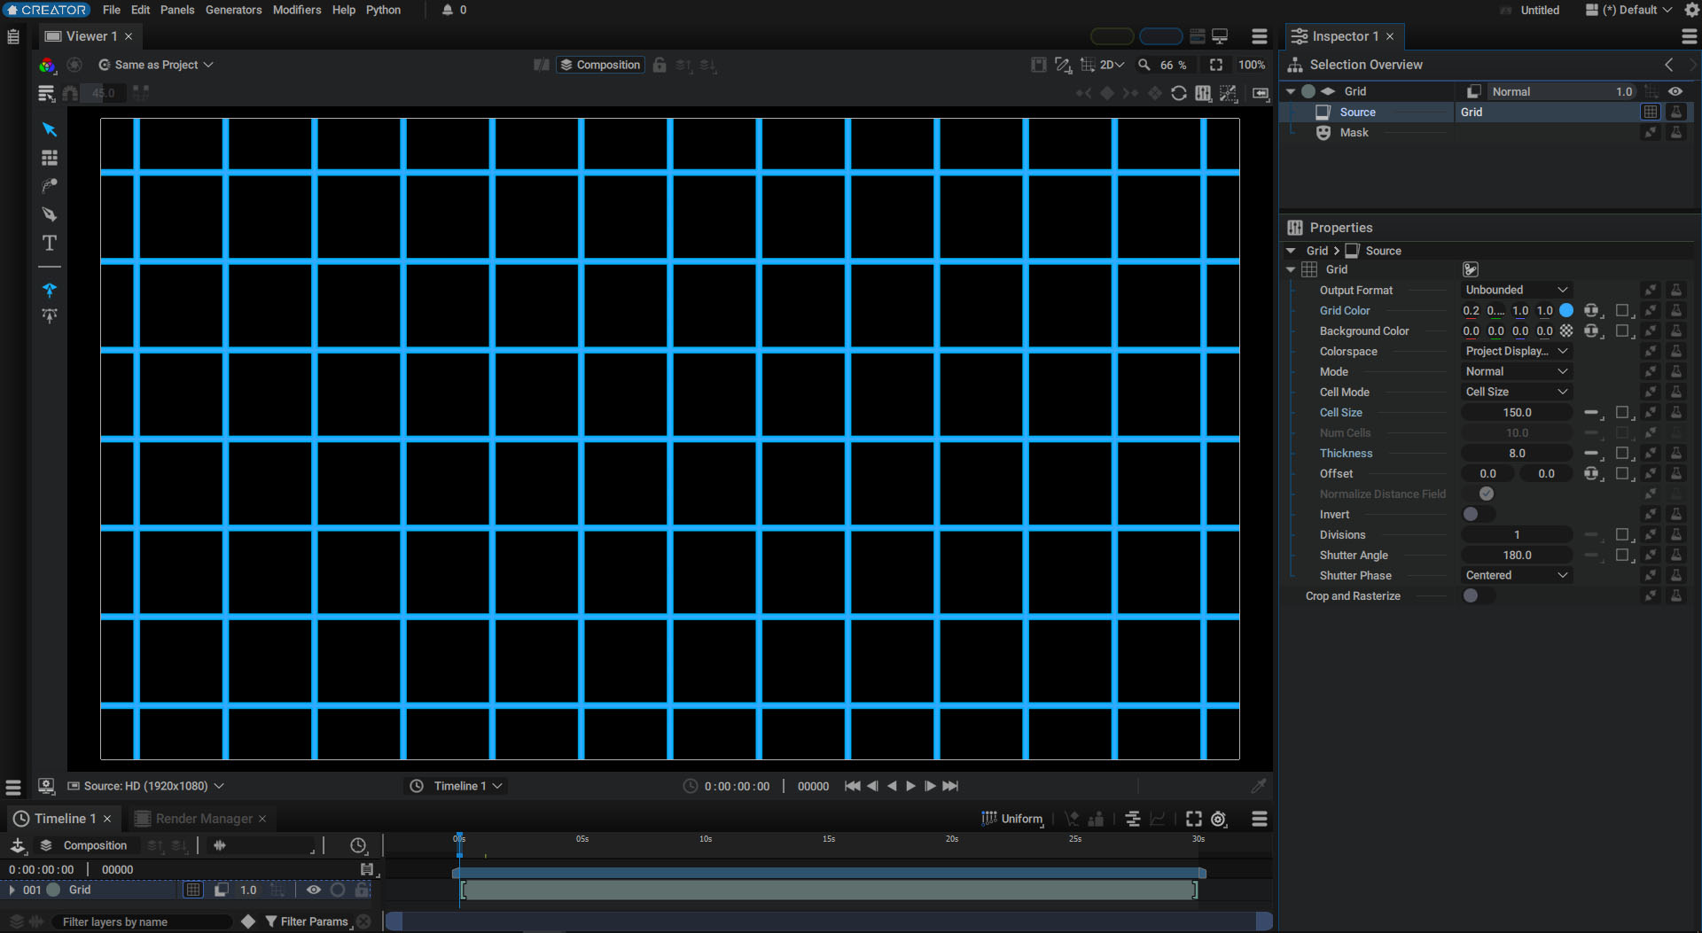Click the timeline fit-range icon
The width and height of the screenshot is (1702, 933).
[1194, 819]
